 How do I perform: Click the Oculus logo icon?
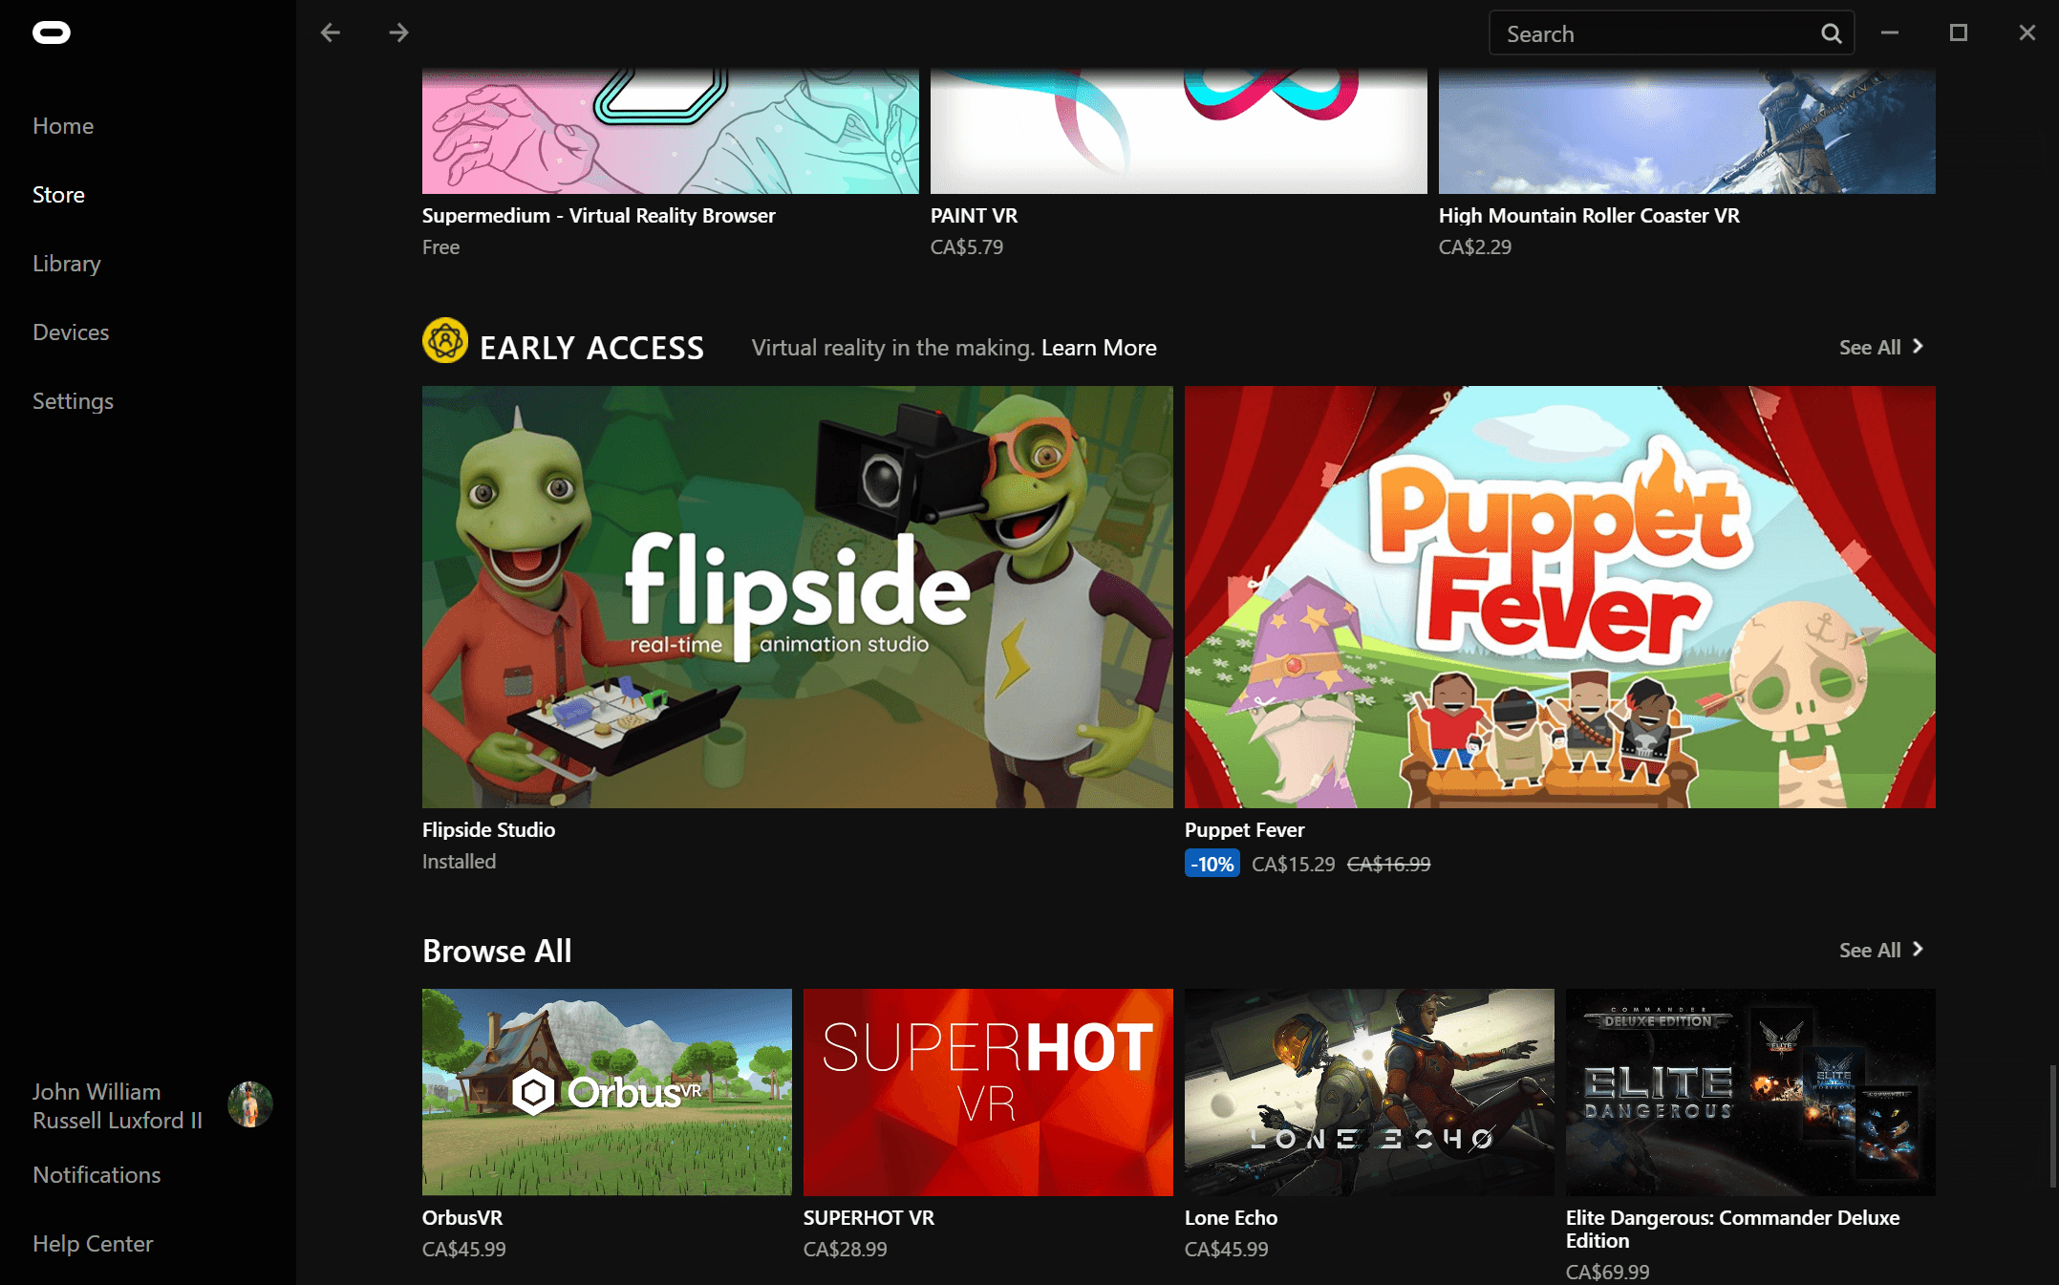(52, 33)
